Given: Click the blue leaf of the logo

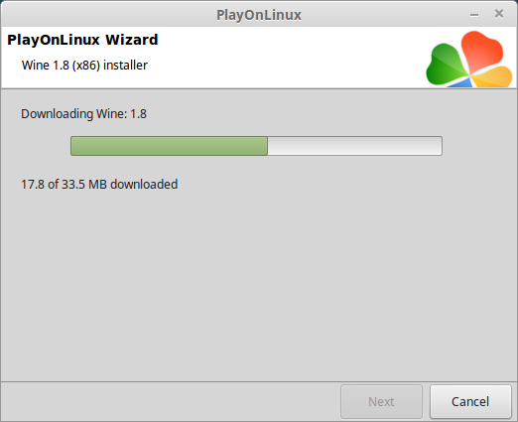Looking at the screenshot, I should (x=461, y=82).
